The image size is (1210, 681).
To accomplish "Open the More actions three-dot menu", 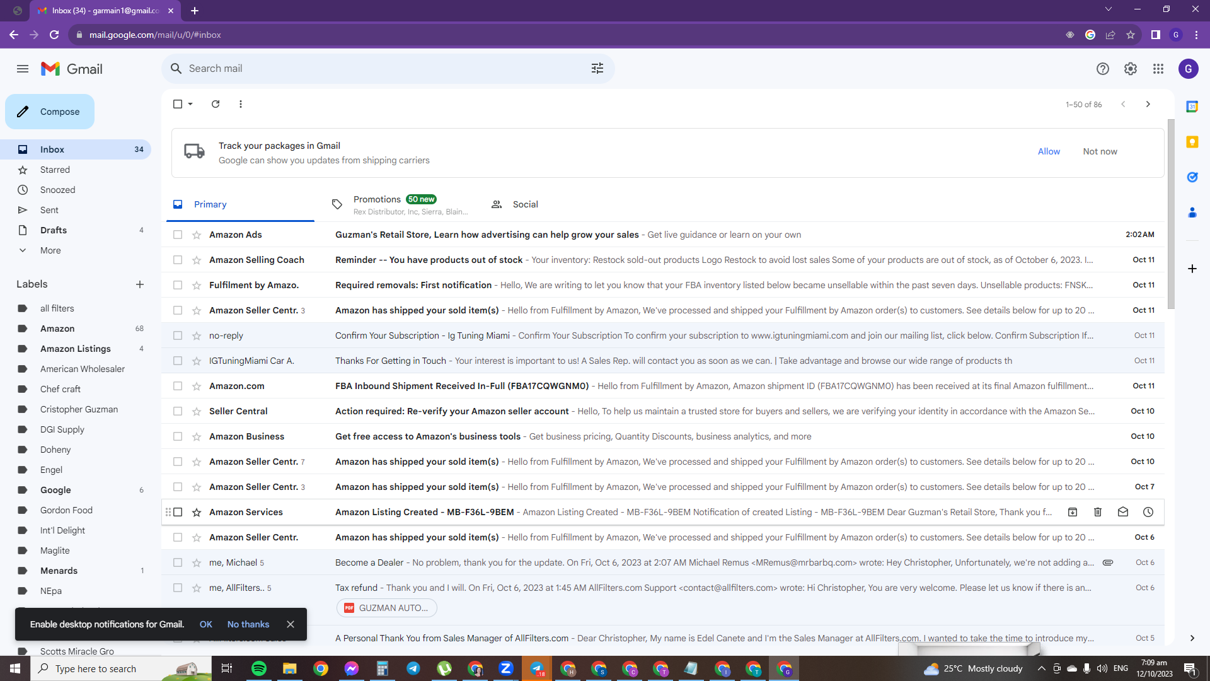I will [241, 104].
